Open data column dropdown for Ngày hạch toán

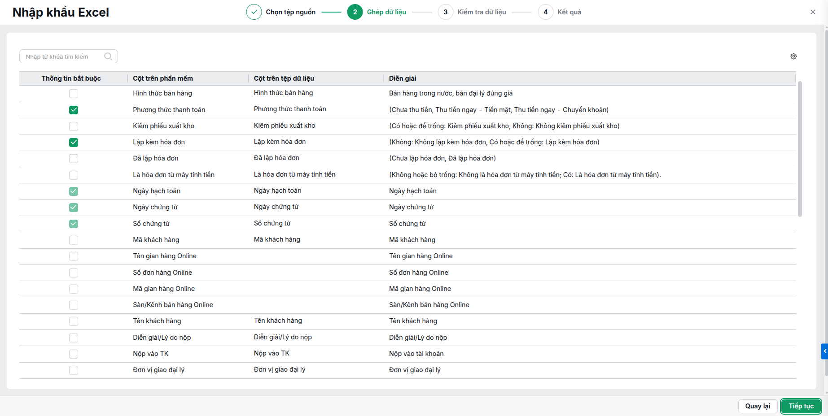[316, 191]
